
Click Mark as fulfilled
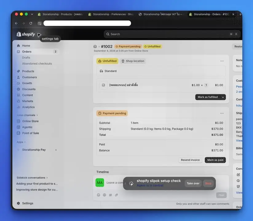[x=208, y=97]
